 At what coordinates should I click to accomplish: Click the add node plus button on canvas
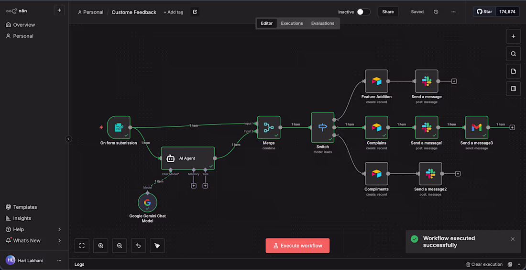tap(513, 36)
